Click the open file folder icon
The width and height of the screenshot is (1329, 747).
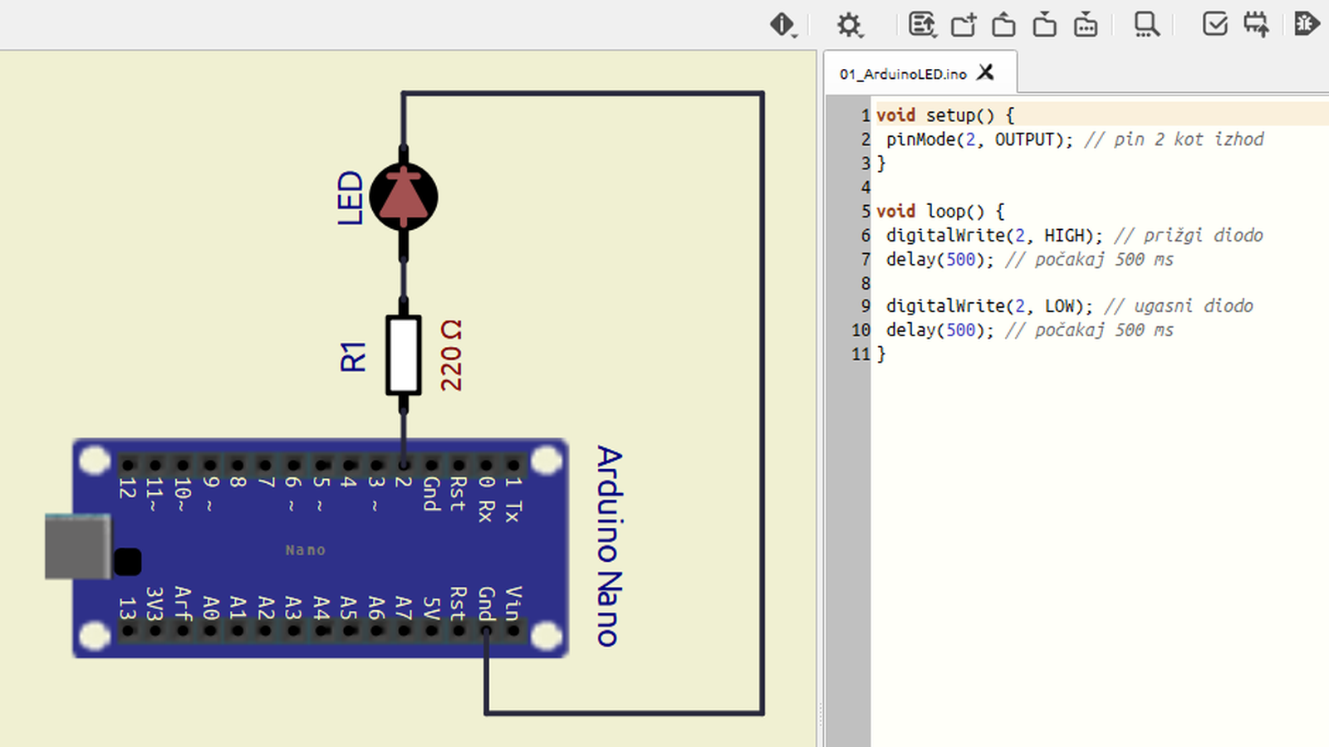[x=1003, y=25]
